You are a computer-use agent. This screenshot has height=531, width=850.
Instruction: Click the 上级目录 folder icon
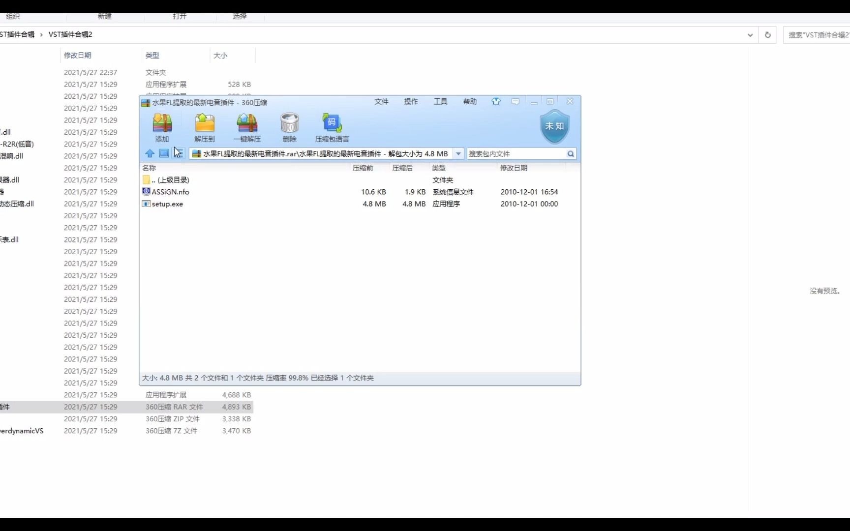pos(146,179)
